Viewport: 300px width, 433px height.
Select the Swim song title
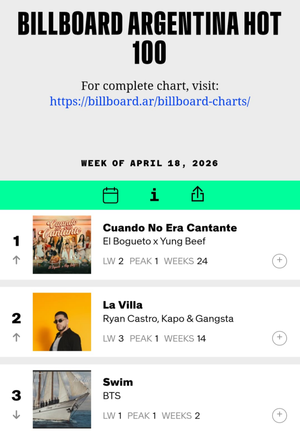(118, 382)
